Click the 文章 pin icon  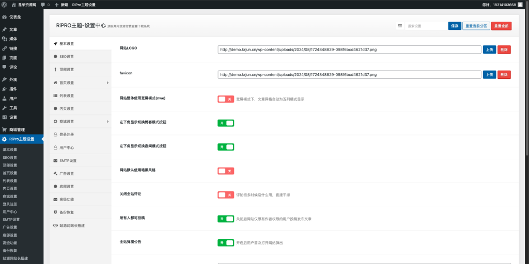(4, 29)
